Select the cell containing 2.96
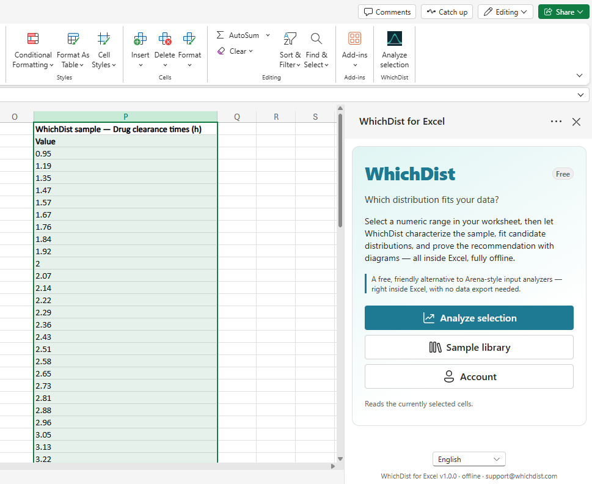This screenshot has height=484, width=592. (125, 422)
